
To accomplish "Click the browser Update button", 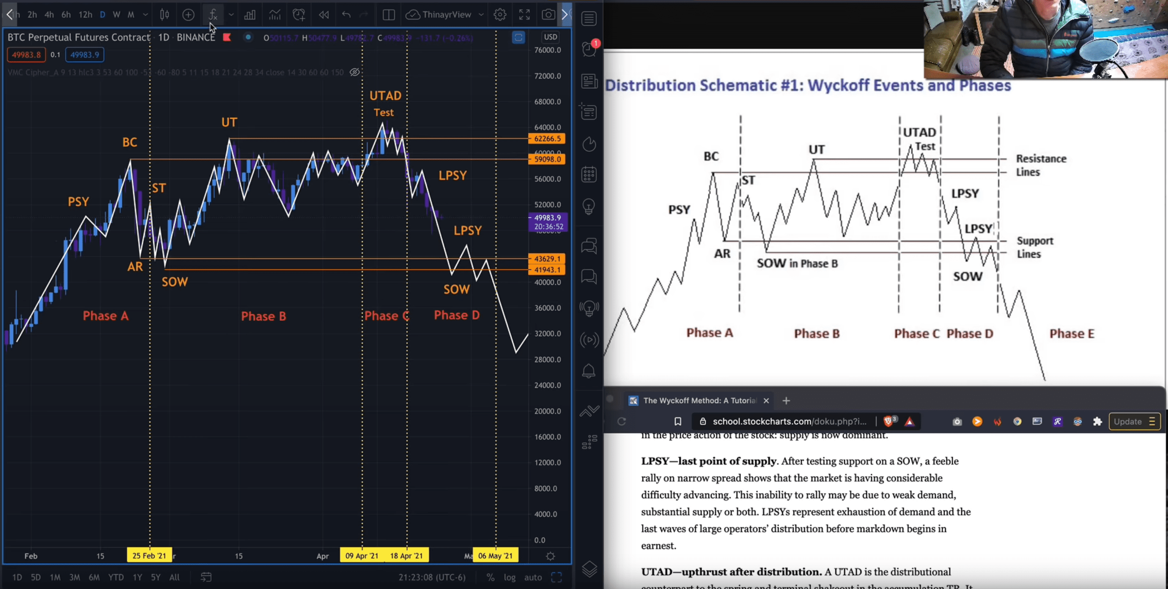I will click(x=1127, y=421).
